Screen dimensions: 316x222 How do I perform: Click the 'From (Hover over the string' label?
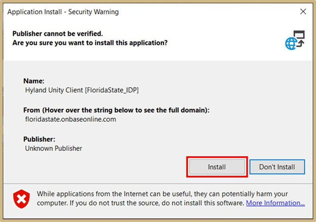(116, 110)
